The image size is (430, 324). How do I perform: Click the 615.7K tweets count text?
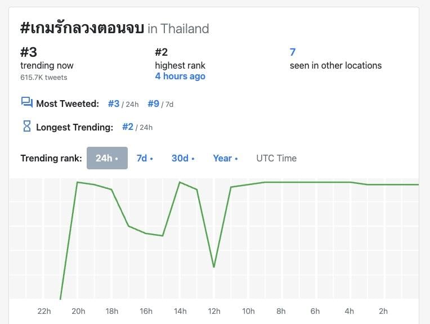coord(44,77)
